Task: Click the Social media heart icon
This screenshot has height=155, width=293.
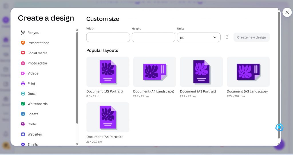Action: [23, 53]
